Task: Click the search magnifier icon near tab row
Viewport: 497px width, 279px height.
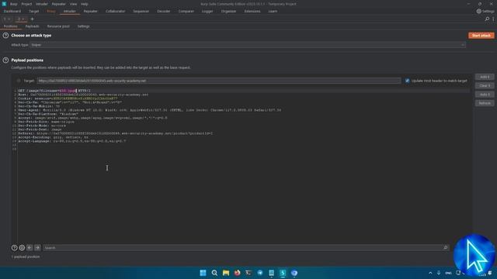Action: [487, 19]
